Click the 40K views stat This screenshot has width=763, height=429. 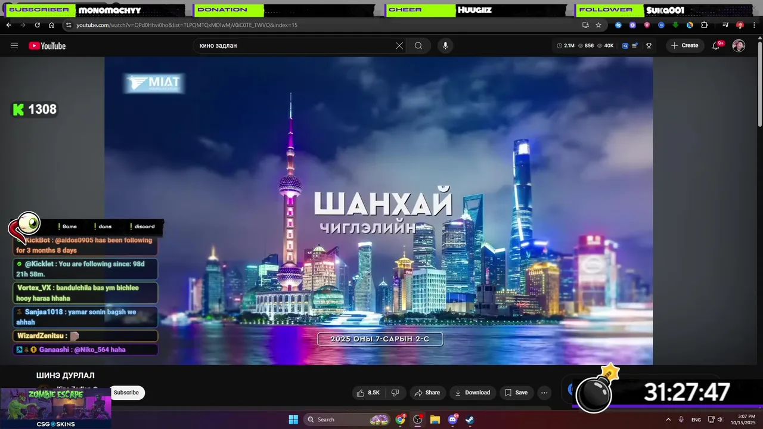[x=606, y=46]
